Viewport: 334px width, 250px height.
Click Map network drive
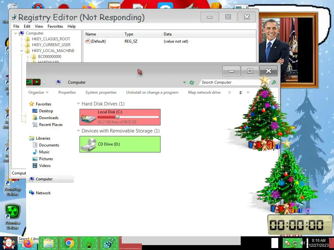coord(205,92)
